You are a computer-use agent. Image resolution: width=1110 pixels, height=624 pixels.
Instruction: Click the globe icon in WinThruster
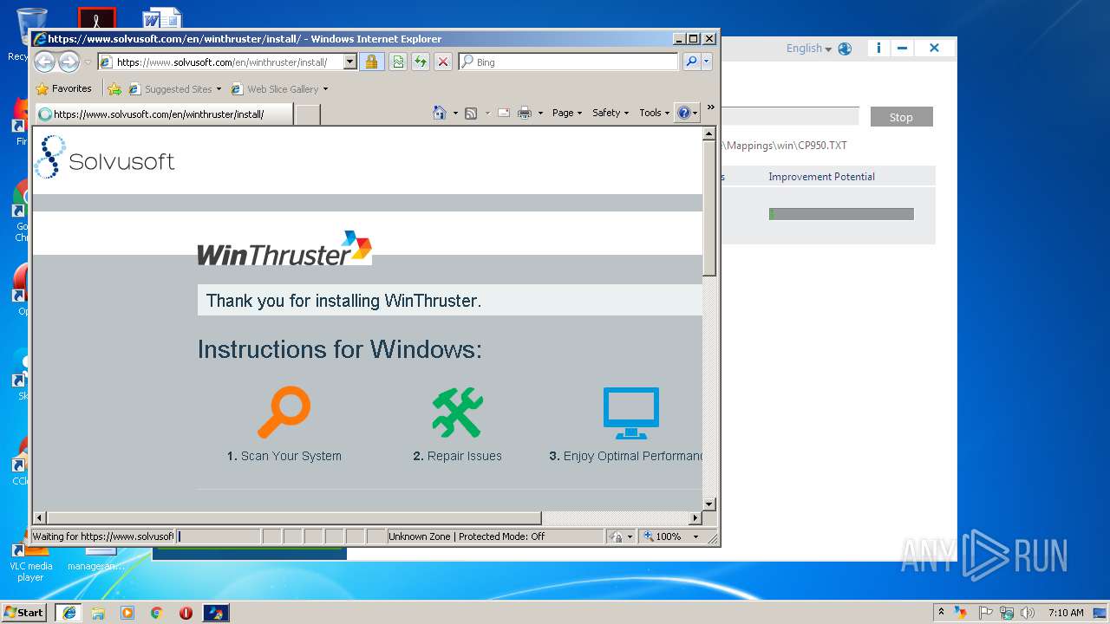[x=845, y=49]
